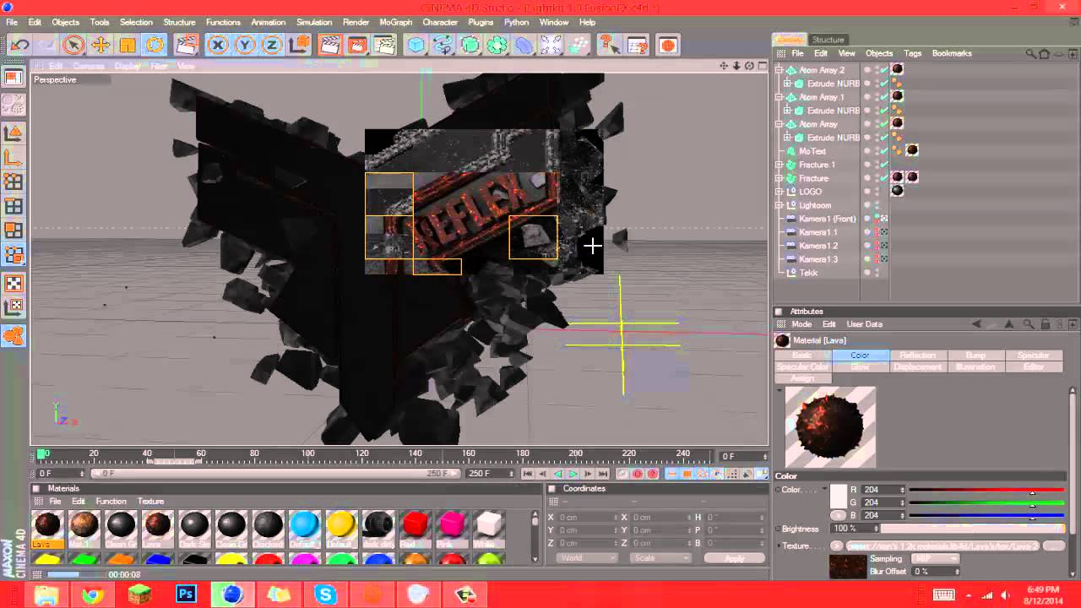Adjust the Brightness slider
The image size is (1081, 608).
pos(971,529)
